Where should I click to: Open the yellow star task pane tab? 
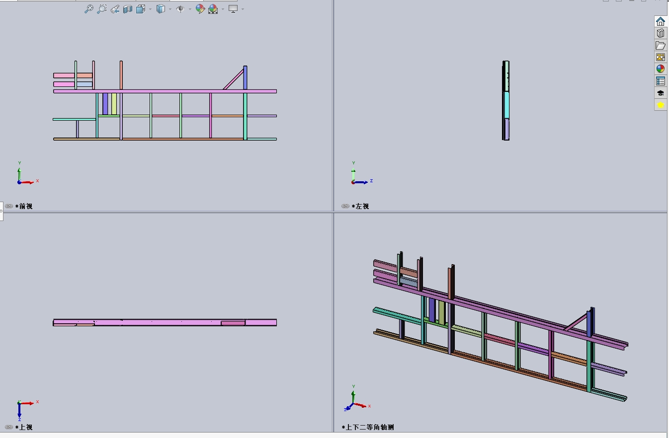[x=661, y=105]
